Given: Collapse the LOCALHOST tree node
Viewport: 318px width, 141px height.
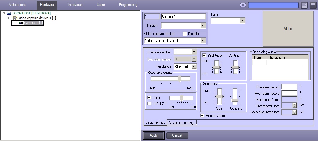Looking at the screenshot, I should [4, 13].
